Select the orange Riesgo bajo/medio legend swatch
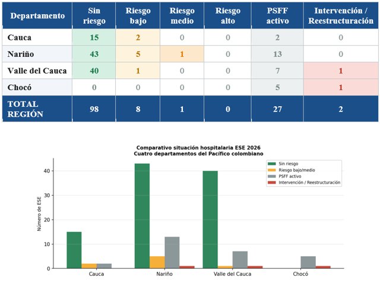Screen dimensions: 380x284 coord(272,170)
